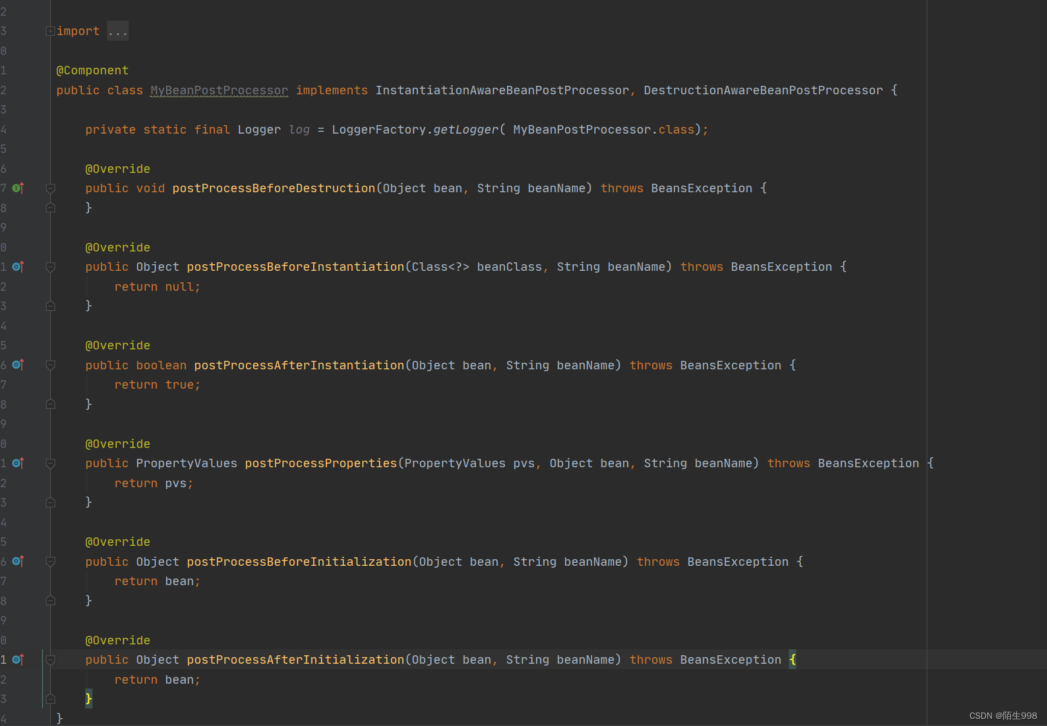
Task: Click DestructionAwareBeanPostProcessor interface name
Action: (x=763, y=91)
